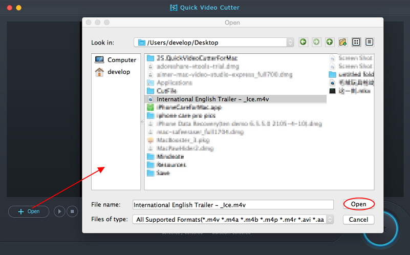Switch to detail list view
The width and height of the screenshot is (410, 255).
(369, 42)
